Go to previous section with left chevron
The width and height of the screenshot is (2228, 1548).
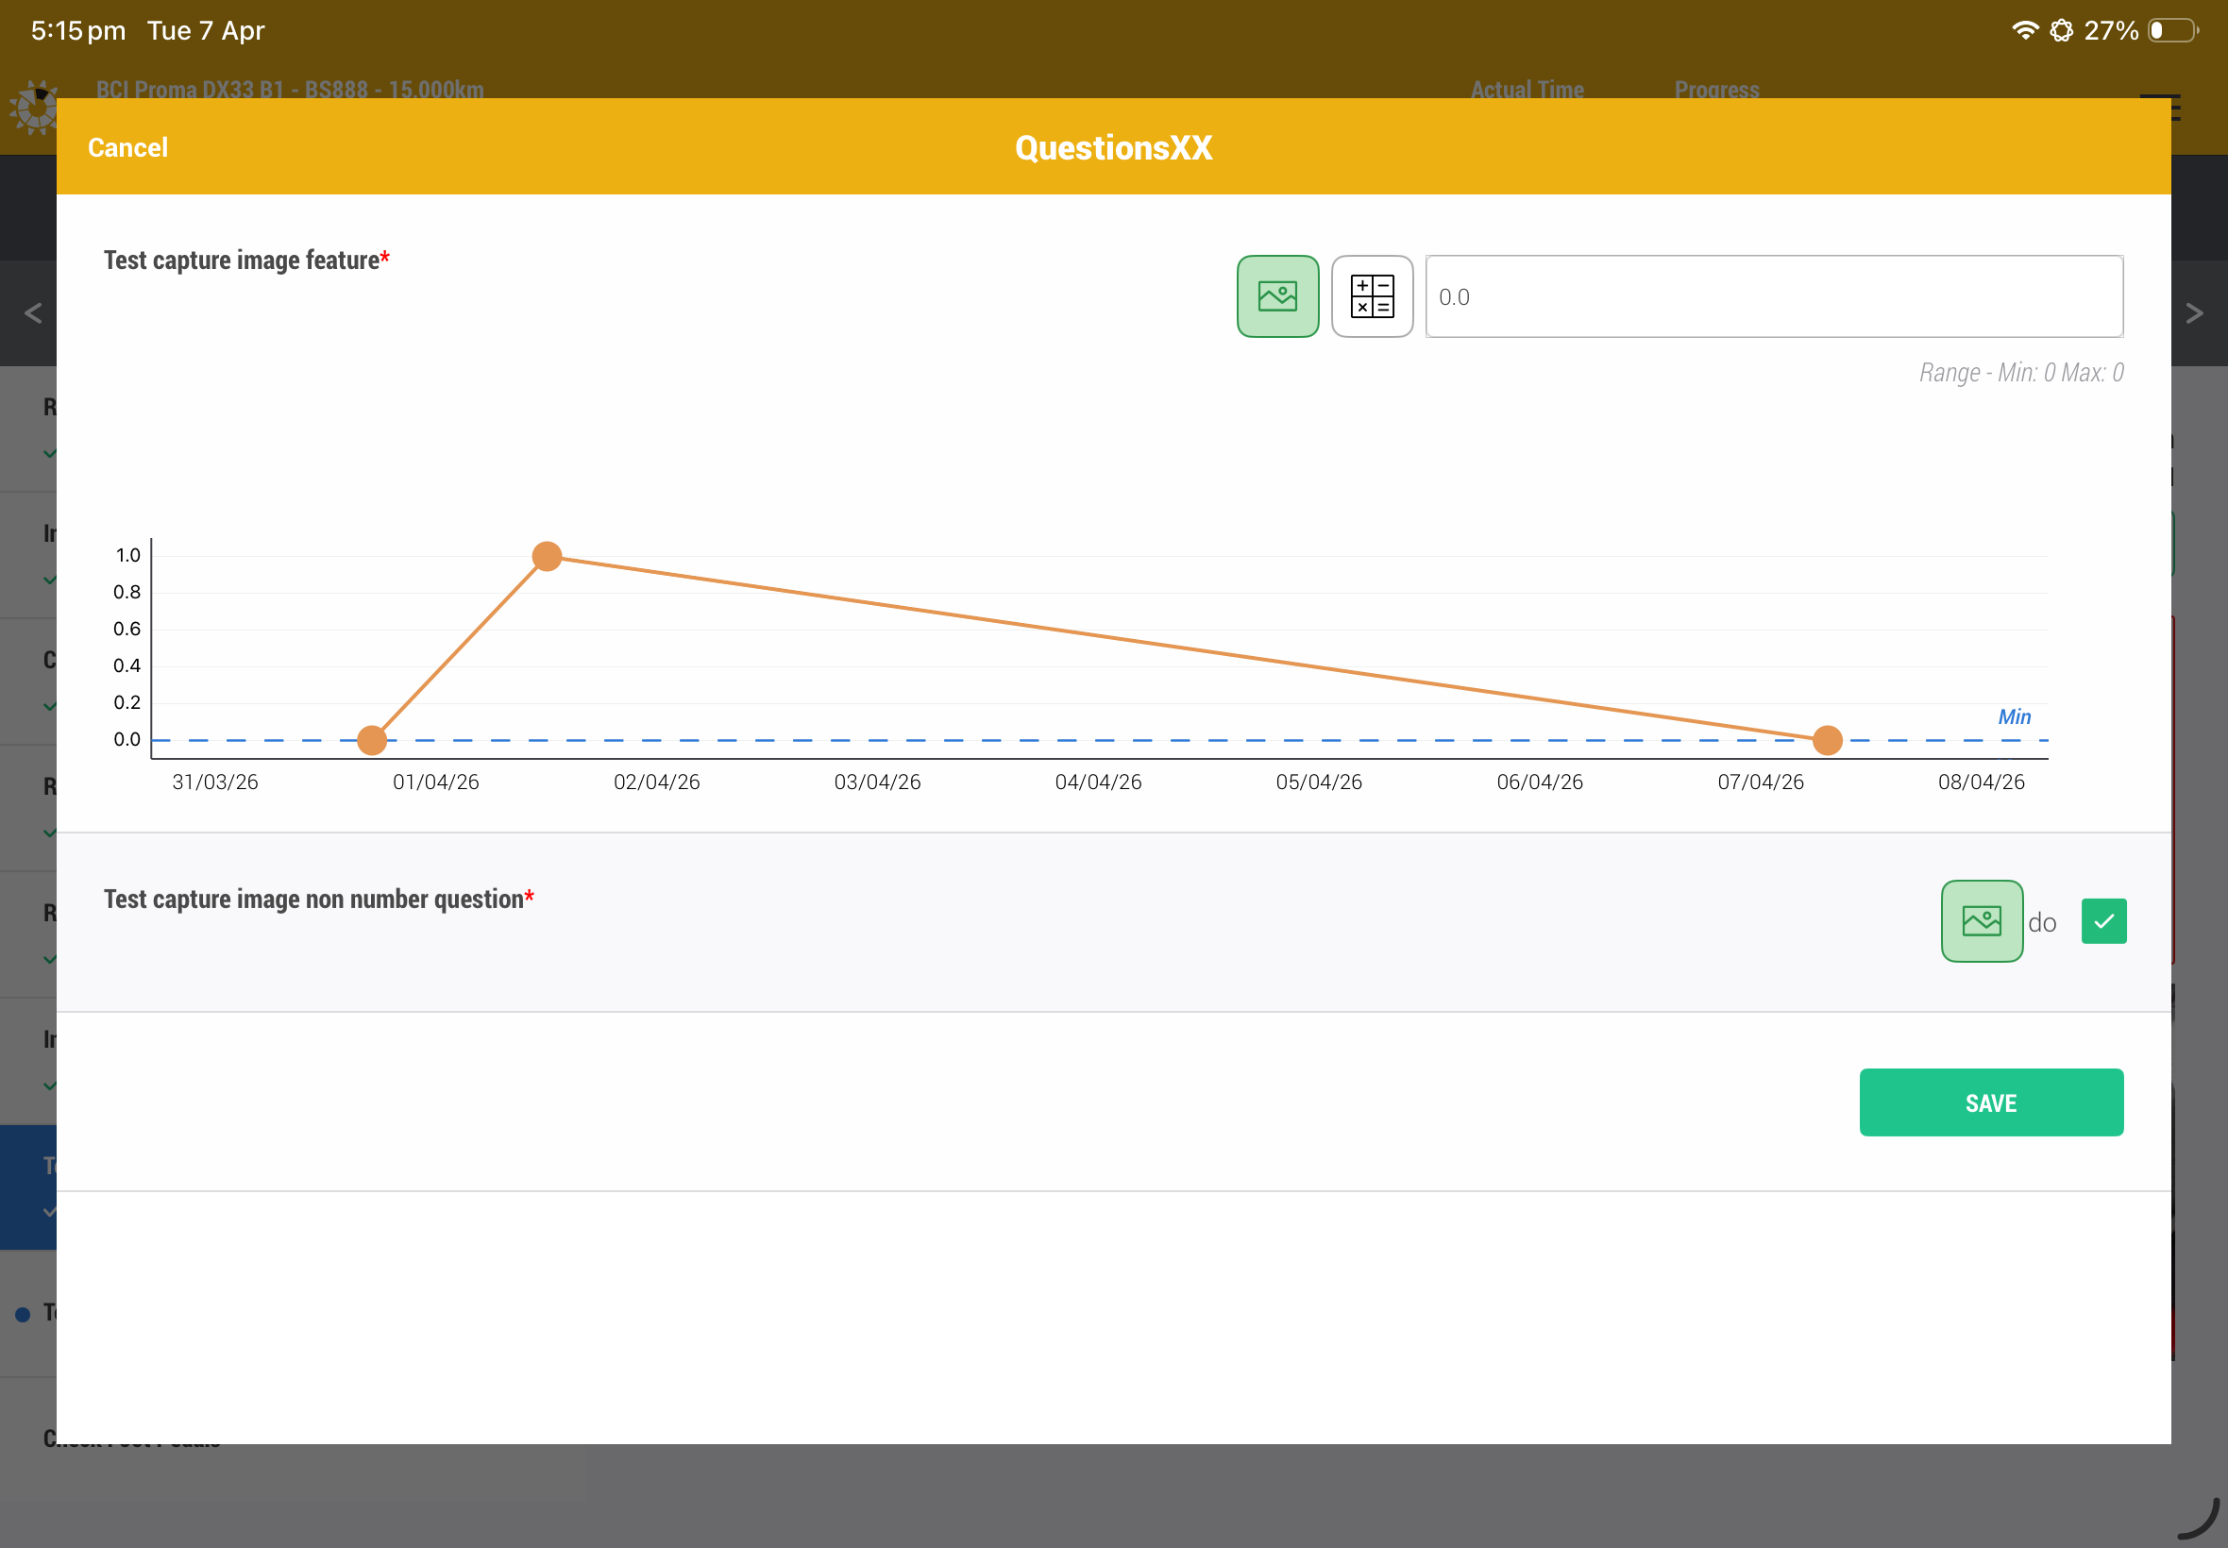click(32, 312)
